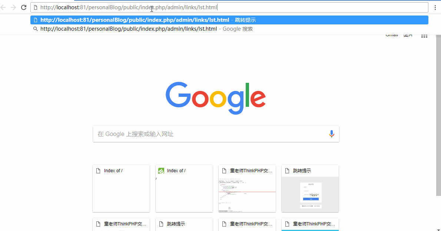This screenshot has height=231, width=441.
Task: Choose the Google 搜索 suggestion row
Action: point(229,29)
